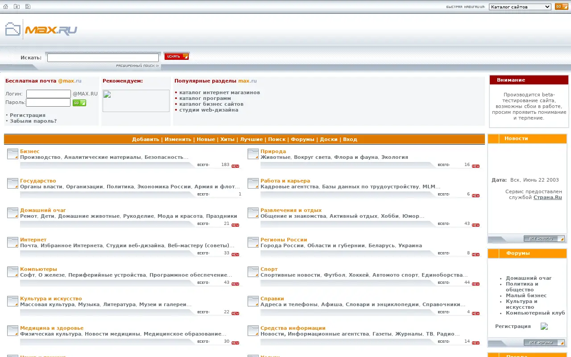This screenshot has width=571, height=357.
Task: Open the Регистрация link under the mail login
Action: [x=28, y=115]
